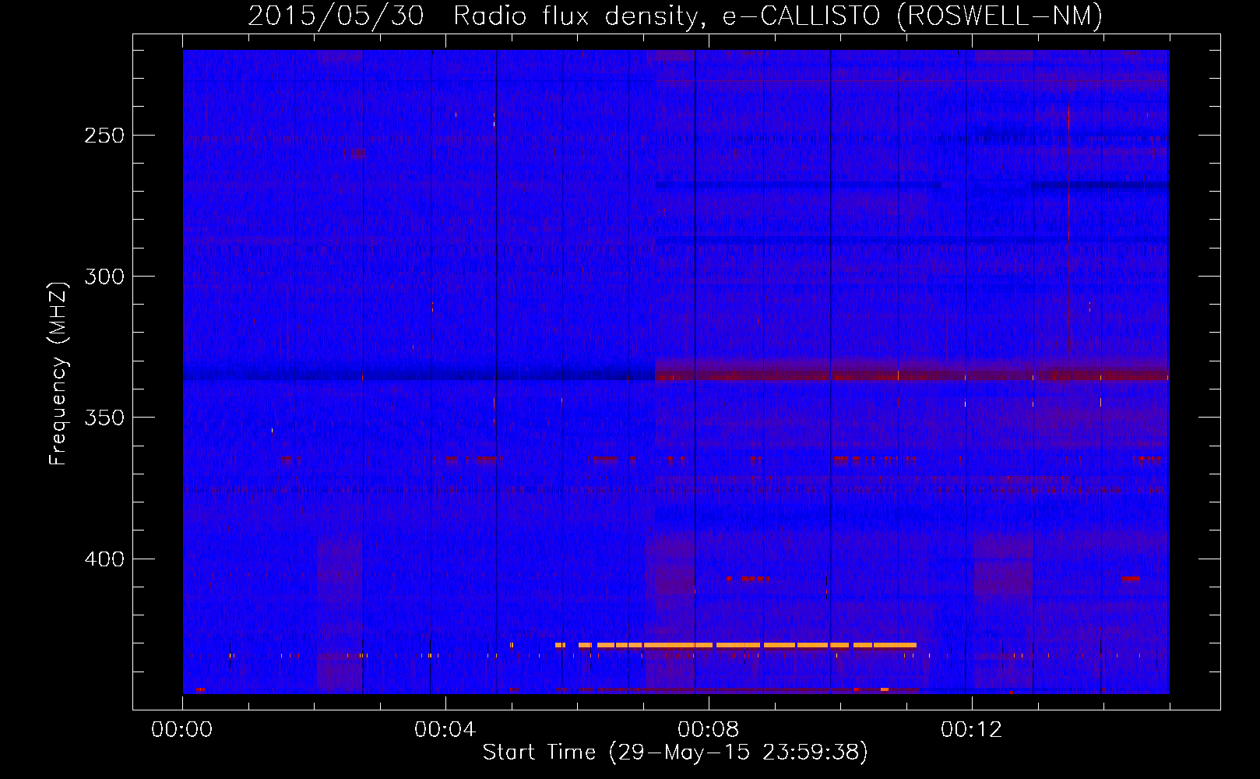The image size is (1260, 779).
Task: Click the 350 frequency tick label
Action: tap(104, 418)
